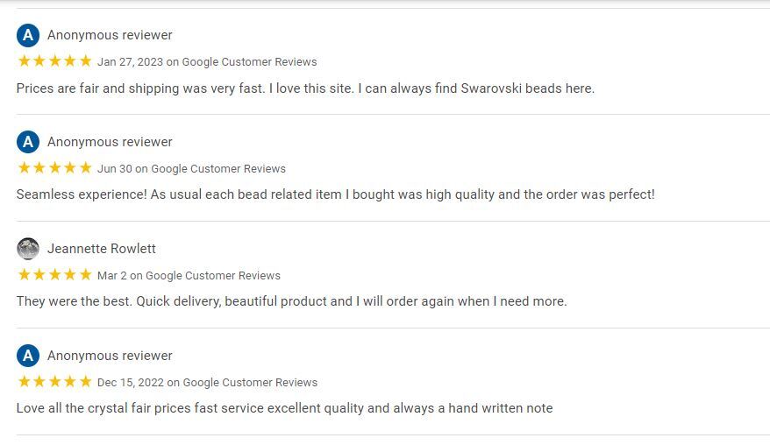Click the 'Mar 2 on Google Customer Reviews' text
This screenshot has width=770, height=445.
click(189, 276)
